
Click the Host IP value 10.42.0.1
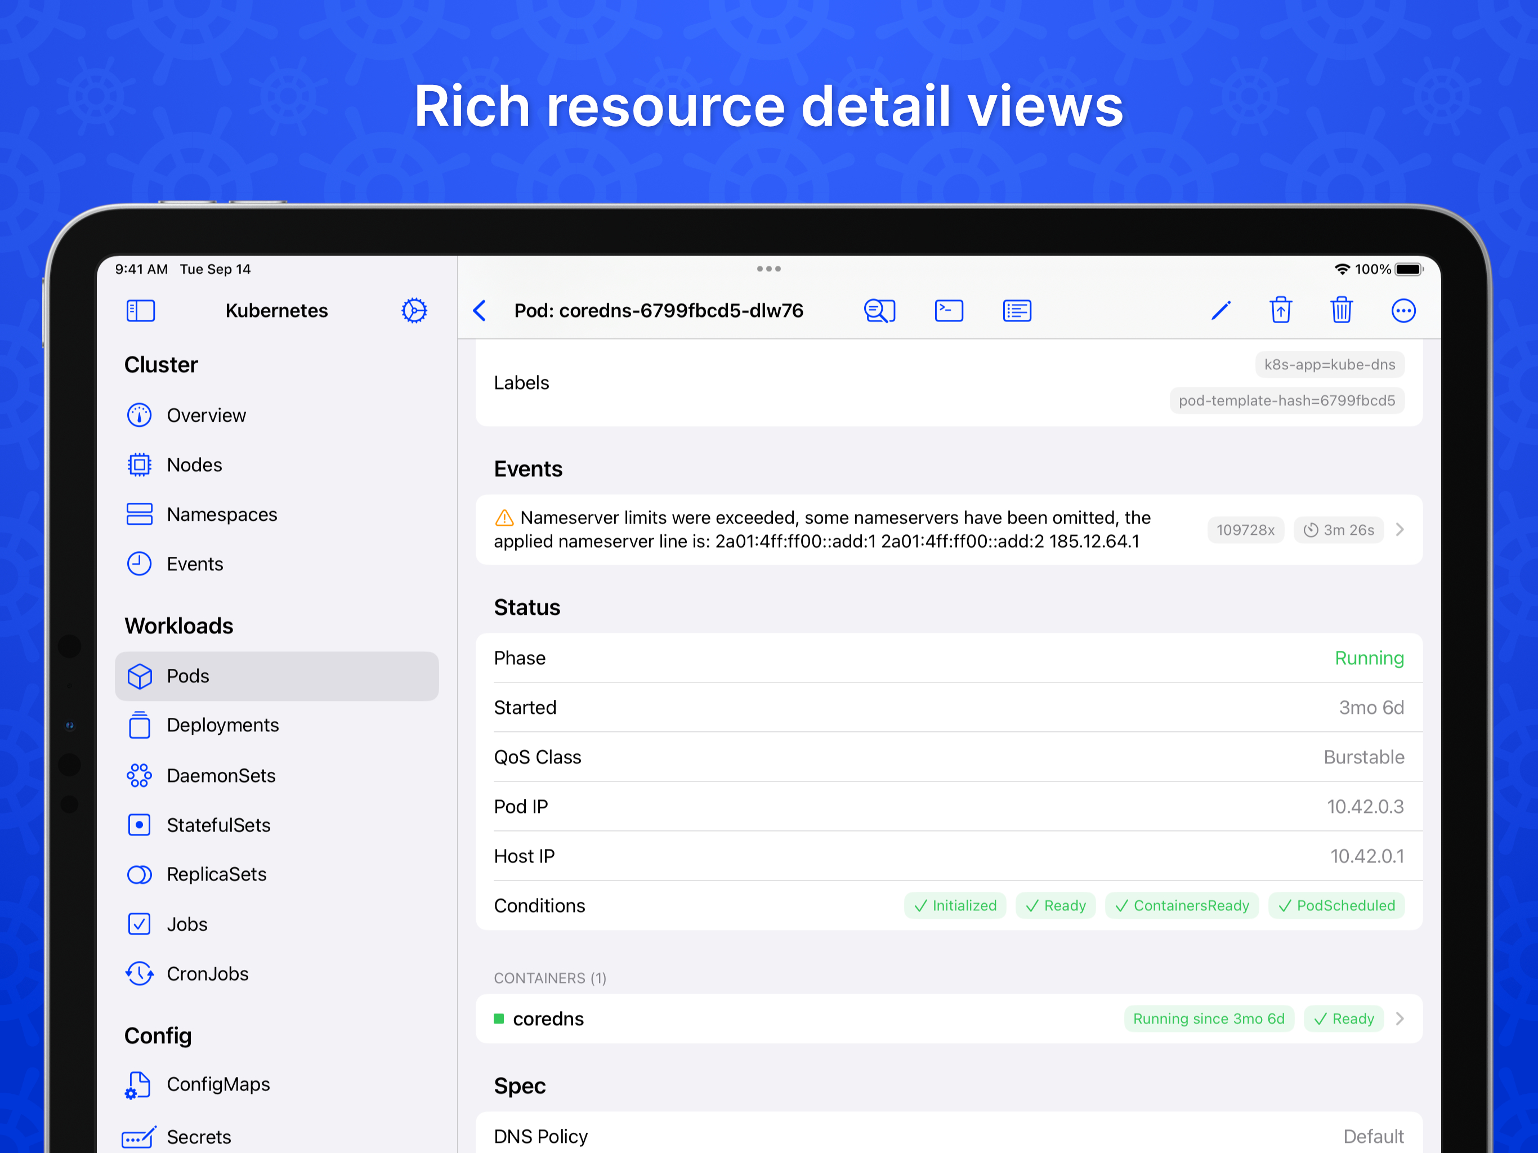[x=1367, y=856]
